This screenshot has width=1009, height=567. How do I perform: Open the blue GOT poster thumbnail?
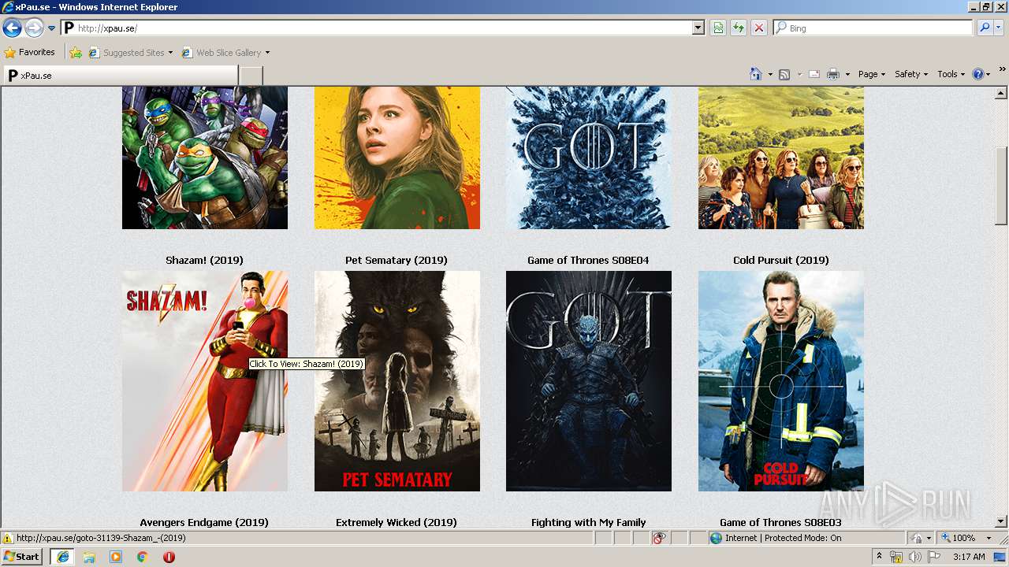click(x=589, y=157)
